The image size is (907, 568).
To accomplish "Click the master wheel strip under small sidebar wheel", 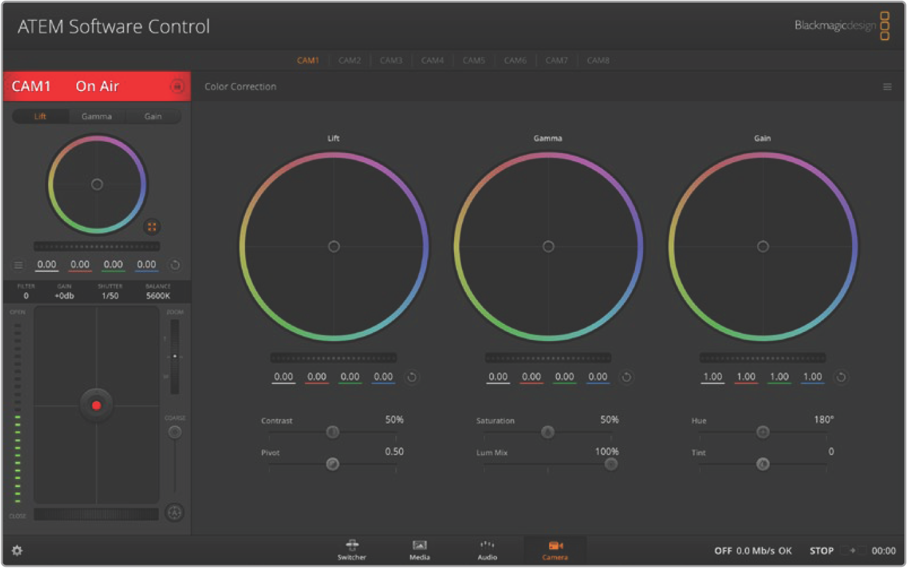I will pos(96,246).
